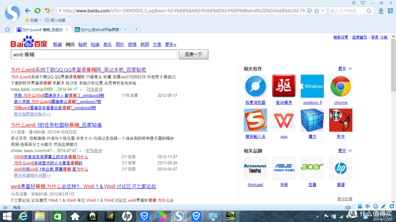
Task: Click the acer brand thumbnail
Action: (312, 168)
